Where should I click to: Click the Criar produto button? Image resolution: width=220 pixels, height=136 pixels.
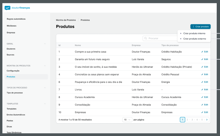point(200,27)
